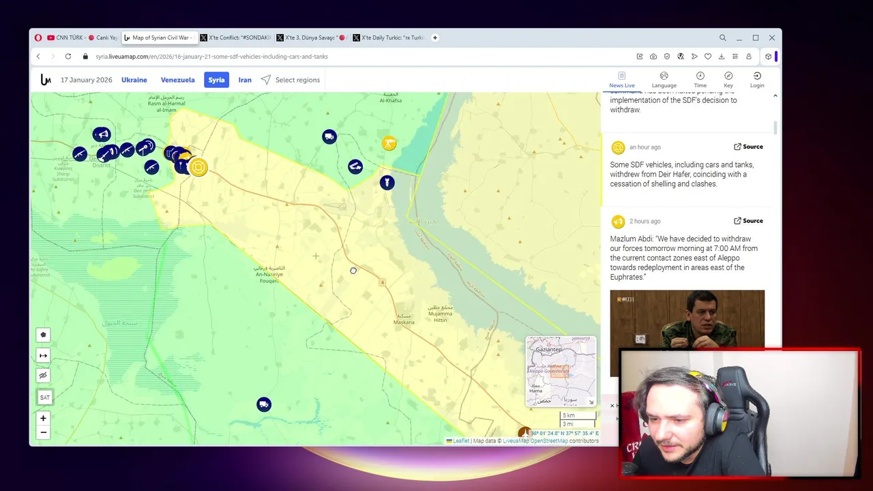Zoom in the map with plus

click(44, 418)
